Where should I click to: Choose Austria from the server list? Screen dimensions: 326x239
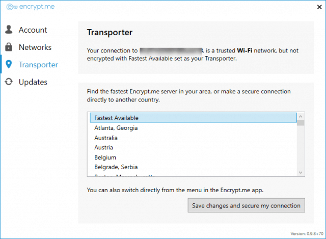tap(194, 147)
